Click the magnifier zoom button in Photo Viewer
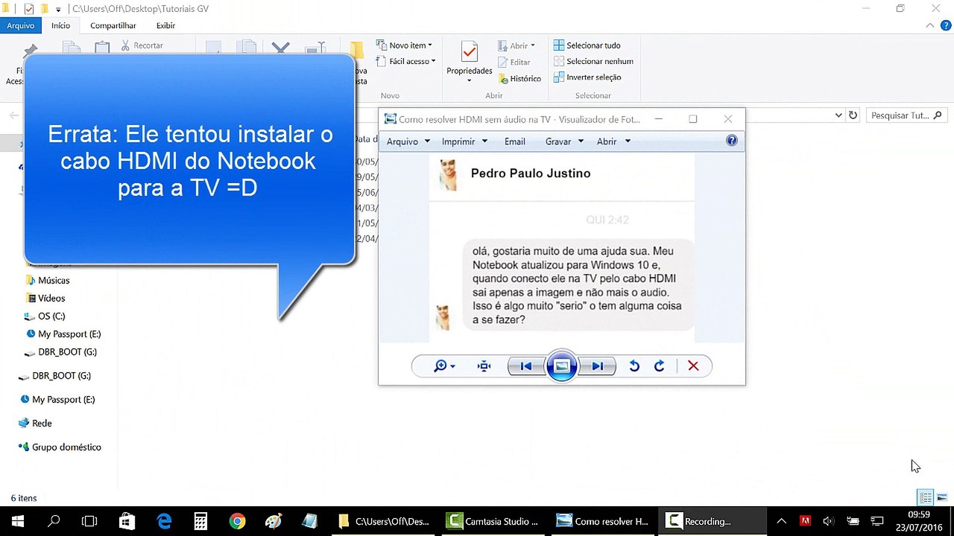Image resolution: width=954 pixels, height=536 pixels. pos(444,366)
